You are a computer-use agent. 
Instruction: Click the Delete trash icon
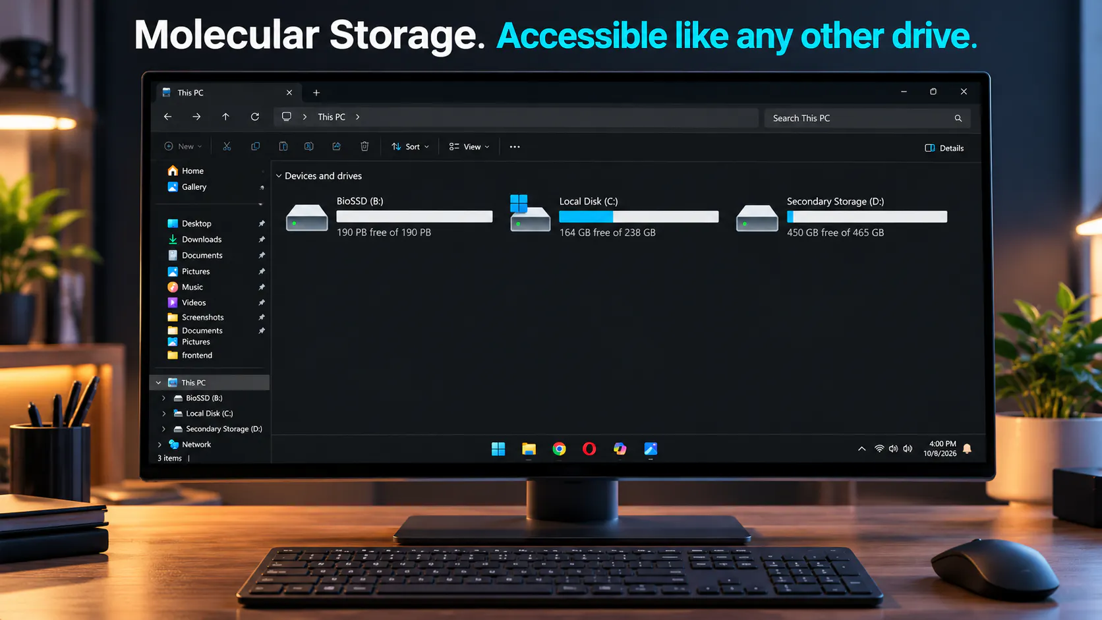(x=364, y=146)
